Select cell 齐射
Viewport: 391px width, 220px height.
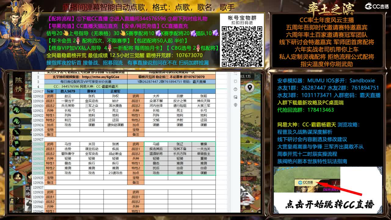(180, 120)
